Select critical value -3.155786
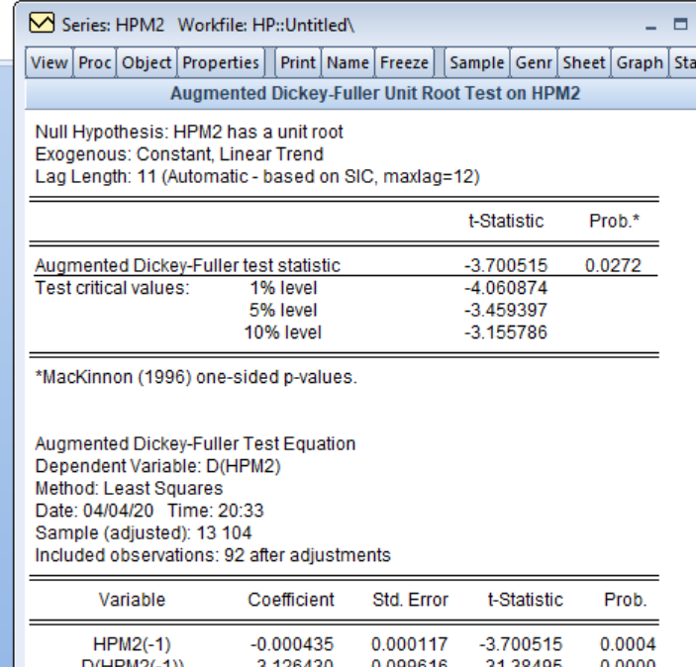 point(506,333)
